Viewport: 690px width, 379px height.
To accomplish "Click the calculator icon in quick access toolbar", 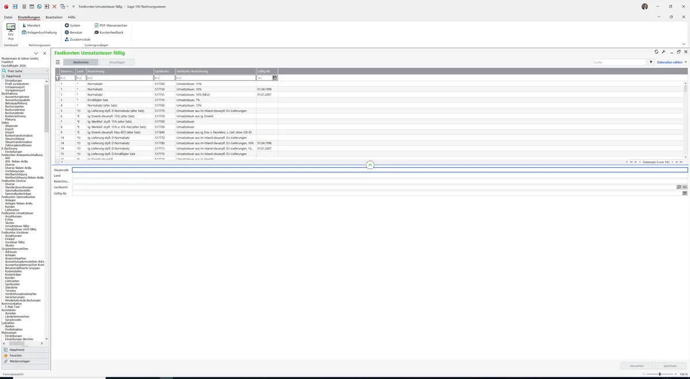I will tap(24, 6).
